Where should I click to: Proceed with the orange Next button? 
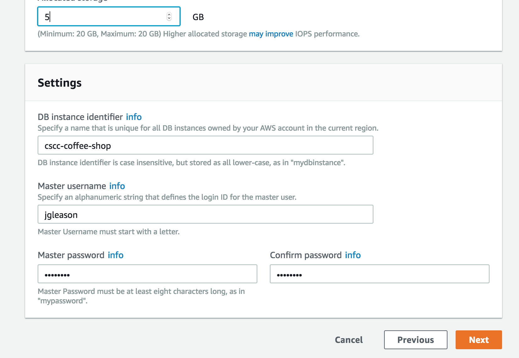[x=479, y=340]
